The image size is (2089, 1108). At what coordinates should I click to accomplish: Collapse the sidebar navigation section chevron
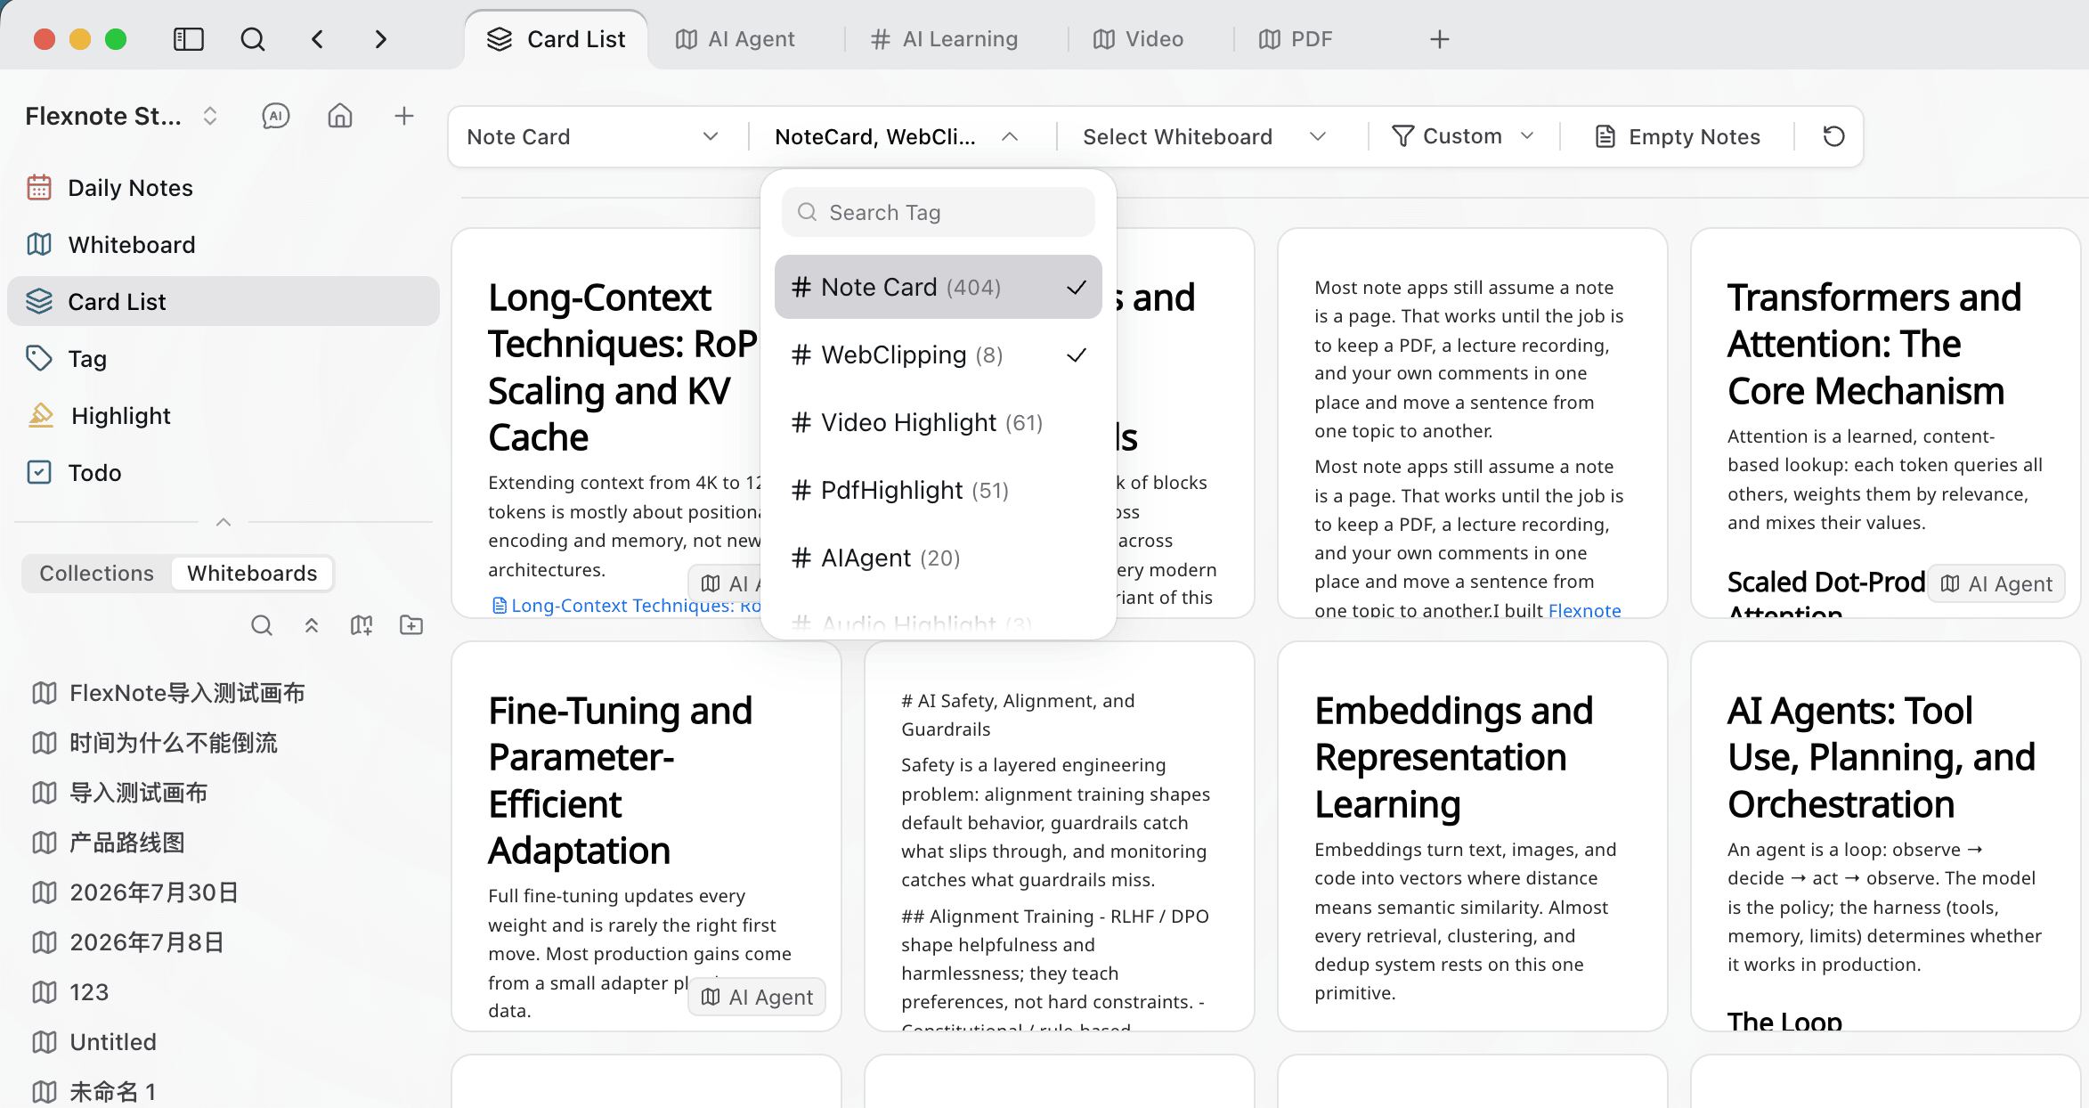point(224,522)
